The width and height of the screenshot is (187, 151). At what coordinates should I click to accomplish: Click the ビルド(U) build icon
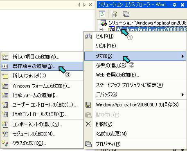tap(88, 36)
